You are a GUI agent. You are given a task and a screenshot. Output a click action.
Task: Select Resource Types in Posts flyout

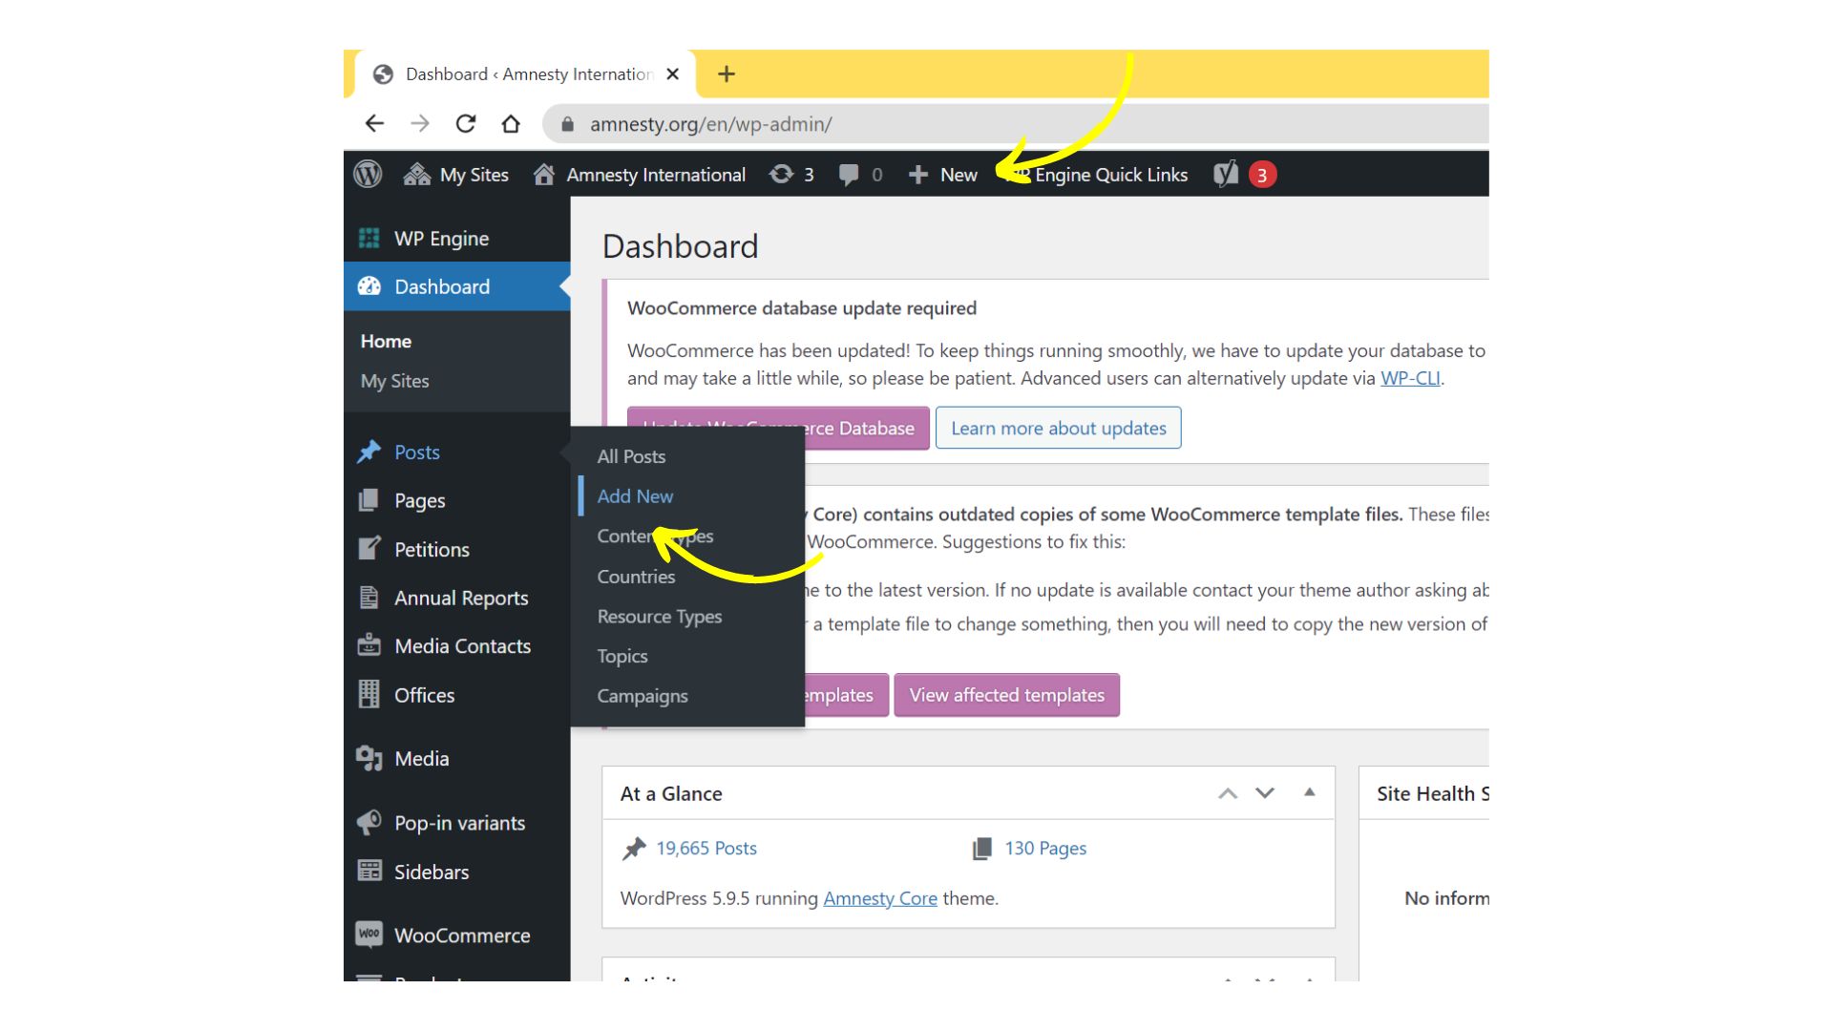[660, 617]
